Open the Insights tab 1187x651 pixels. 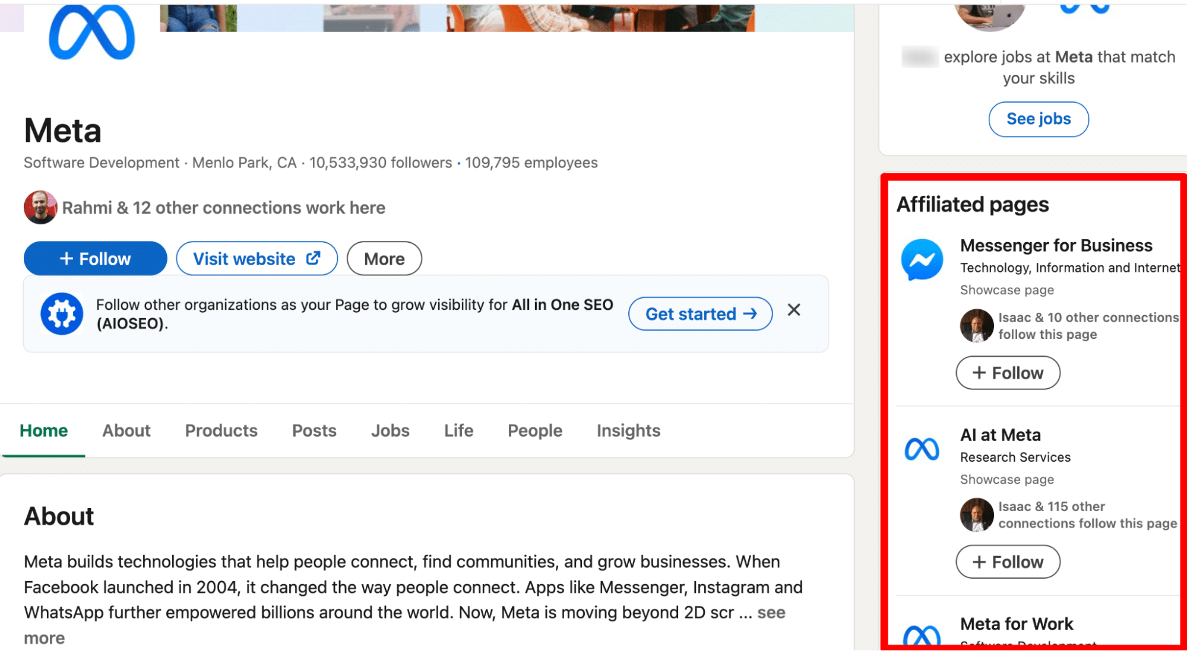pos(628,431)
